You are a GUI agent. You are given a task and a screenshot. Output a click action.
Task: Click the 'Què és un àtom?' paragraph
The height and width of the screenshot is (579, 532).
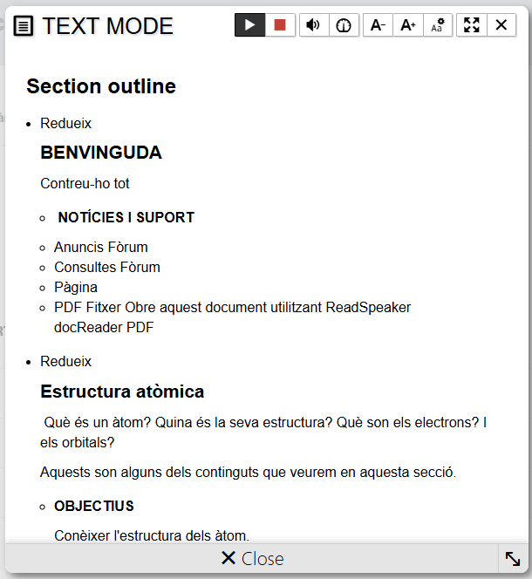pyautogui.click(x=263, y=433)
